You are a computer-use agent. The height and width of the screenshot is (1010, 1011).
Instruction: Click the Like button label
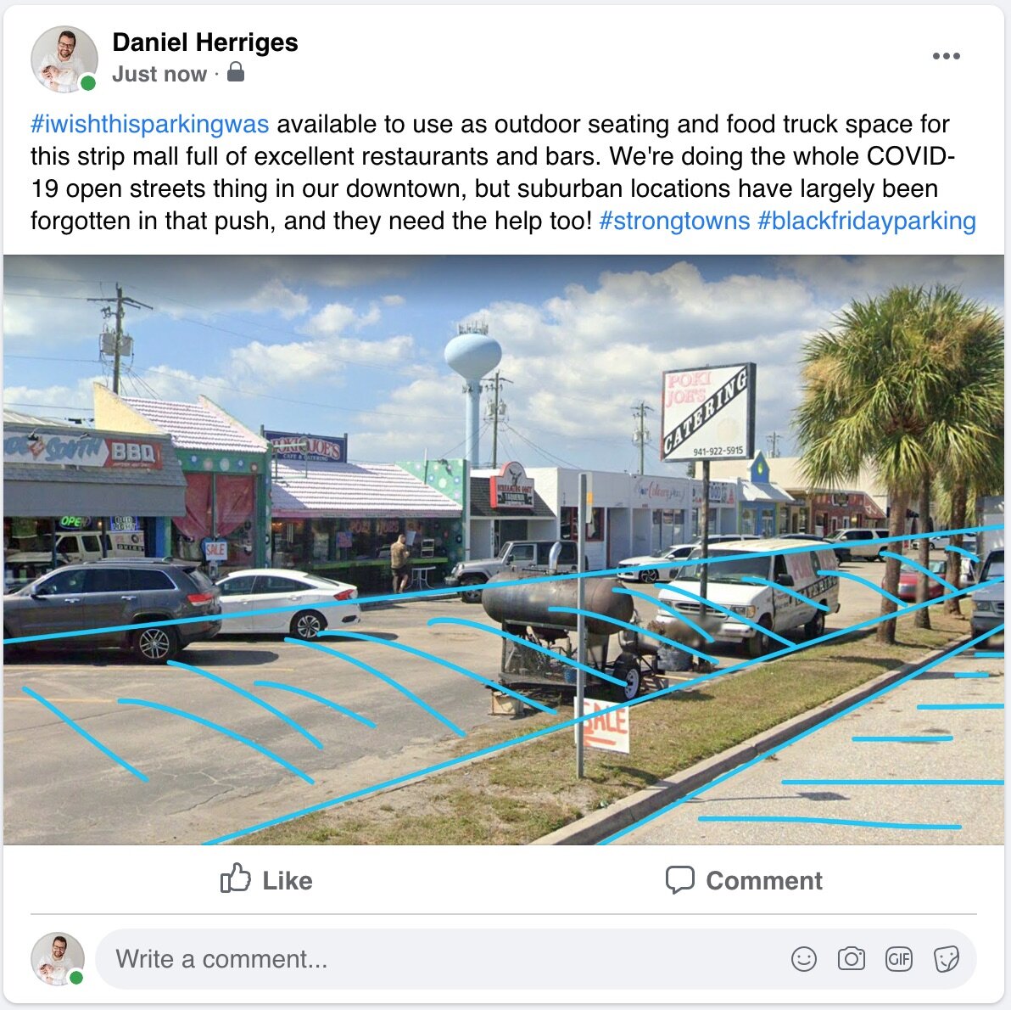tap(287, 881)
